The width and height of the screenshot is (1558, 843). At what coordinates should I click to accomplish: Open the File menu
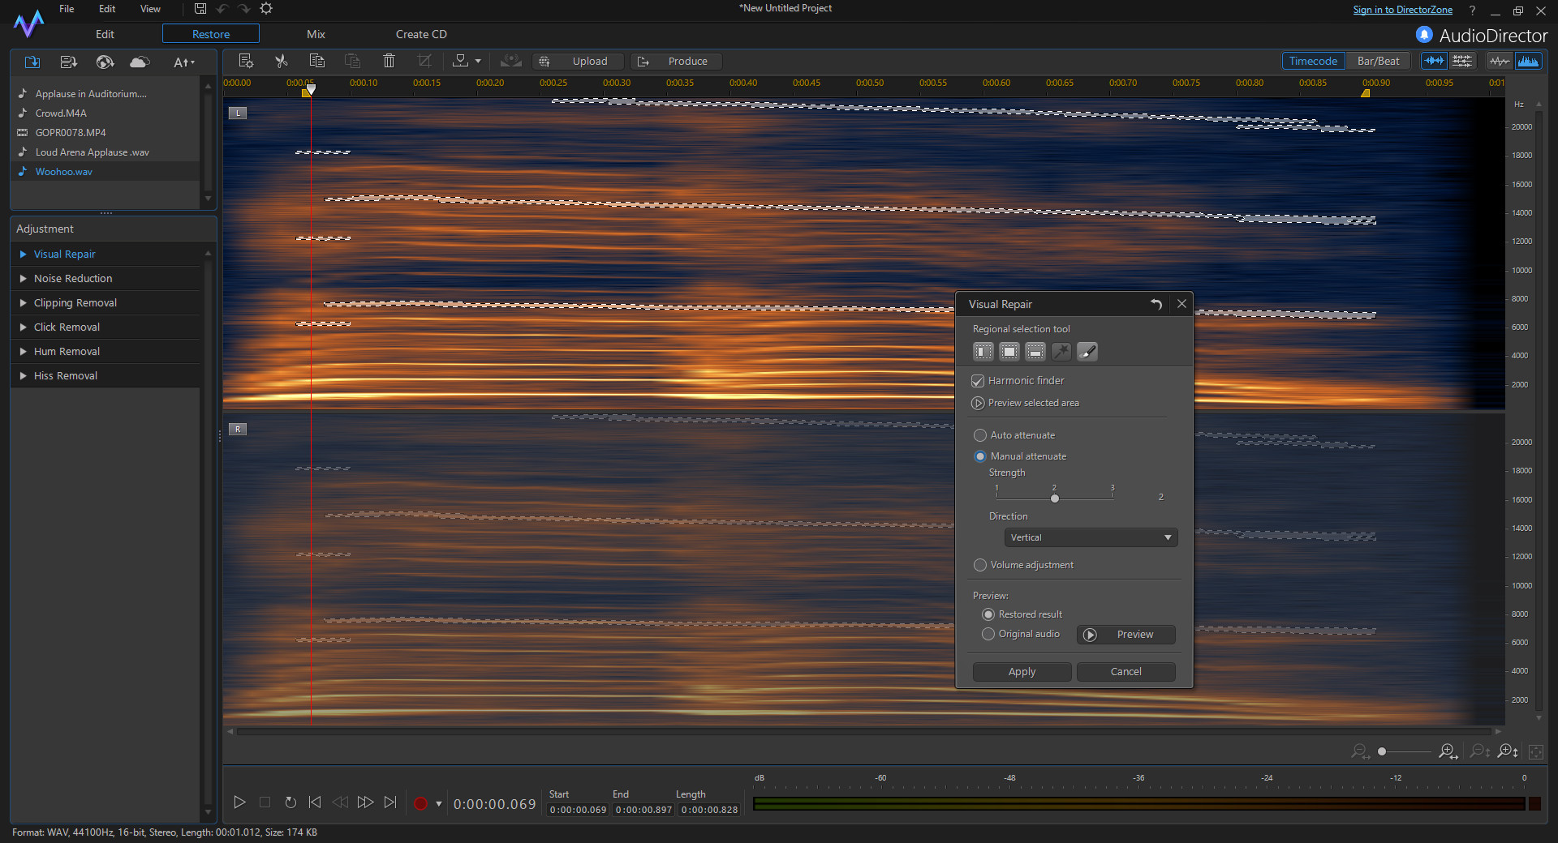[x=67, y=9]
